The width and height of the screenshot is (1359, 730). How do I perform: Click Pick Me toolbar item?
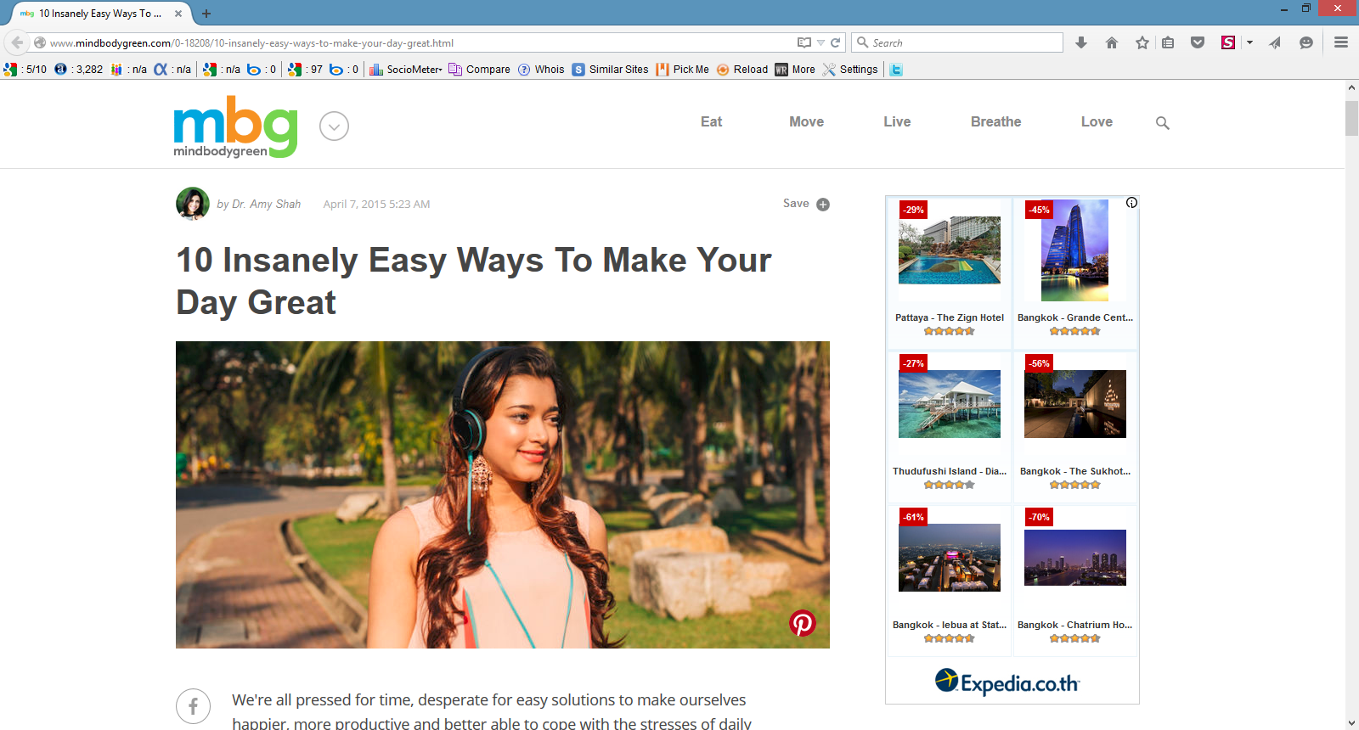coord(683,70)
